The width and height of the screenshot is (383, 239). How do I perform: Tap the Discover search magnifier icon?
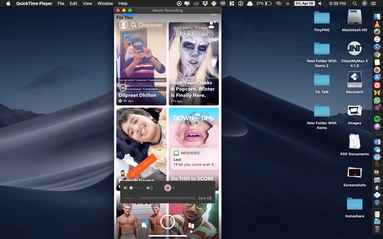pyautogui.click(x=134, y=25)
